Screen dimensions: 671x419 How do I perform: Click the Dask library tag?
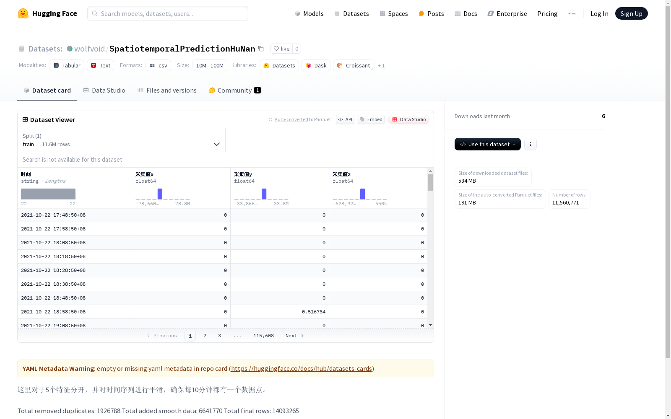316,65
